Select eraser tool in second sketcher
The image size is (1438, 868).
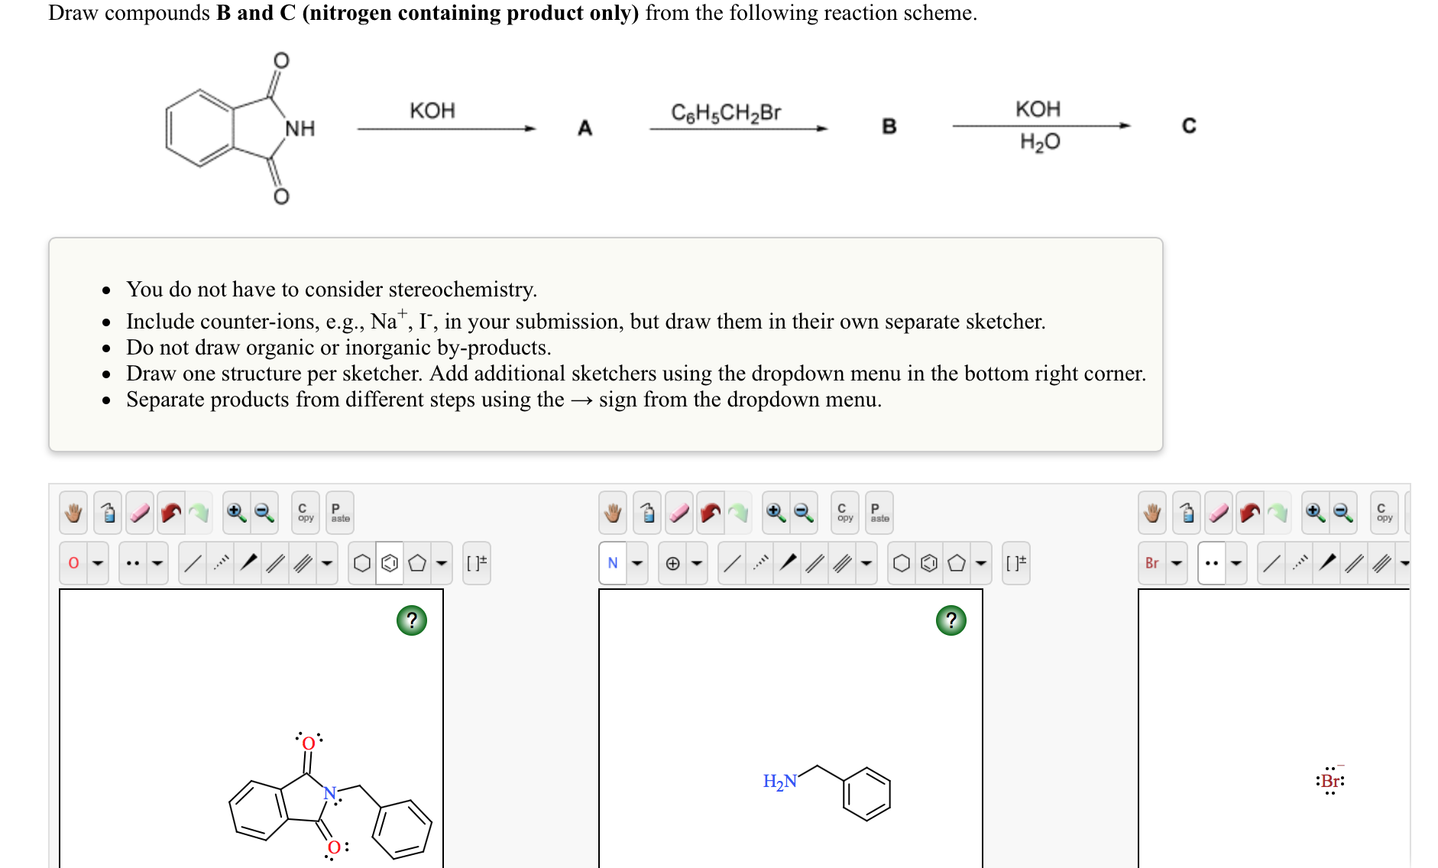[x=679, y=513]
